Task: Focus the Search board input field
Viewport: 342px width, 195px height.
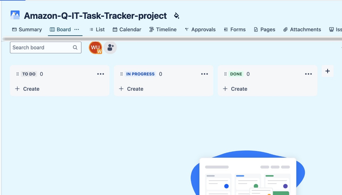Action: pyautogui.click(x=46, y=47)
